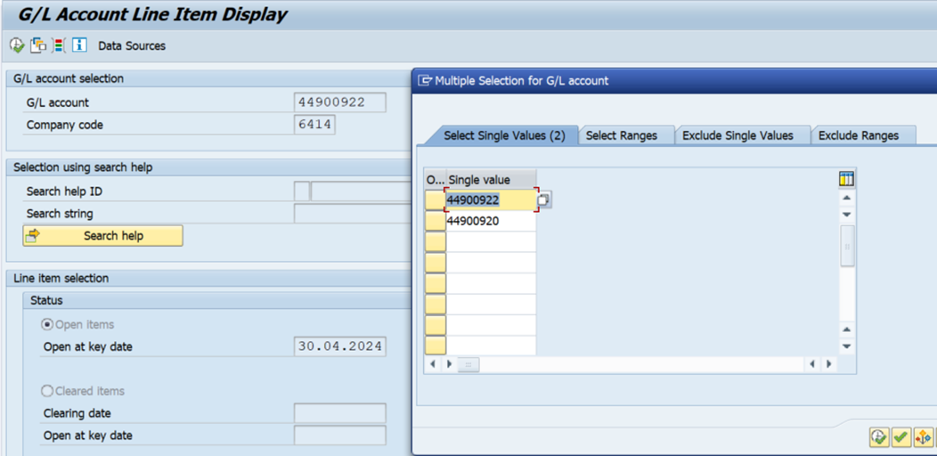This screenshot has width=937, height=456.
Task: Open table column settings icon in dialog
Action: coord(846,179)
